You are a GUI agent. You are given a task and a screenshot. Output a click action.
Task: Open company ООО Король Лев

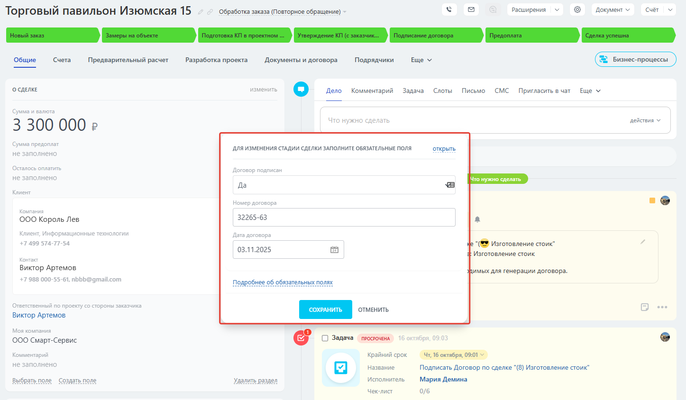pyautogui.click(x=49, y=219)
